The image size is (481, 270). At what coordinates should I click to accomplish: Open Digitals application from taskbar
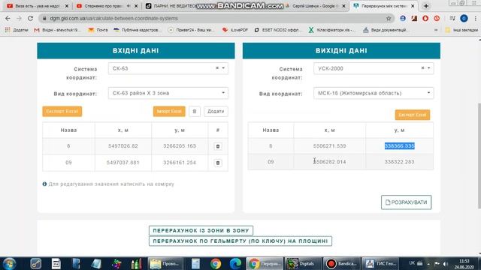pyautogui.click(x=303, y=263)
